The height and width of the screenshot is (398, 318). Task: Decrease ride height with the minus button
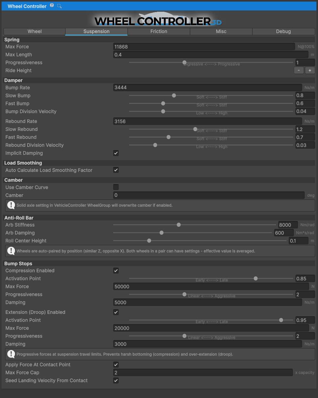coord(299,71)
